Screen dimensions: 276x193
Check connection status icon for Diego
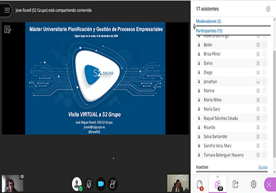pyautogui.click(x=258, y=72)
